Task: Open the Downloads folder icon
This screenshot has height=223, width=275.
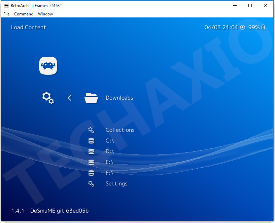Action: [91, 98]
